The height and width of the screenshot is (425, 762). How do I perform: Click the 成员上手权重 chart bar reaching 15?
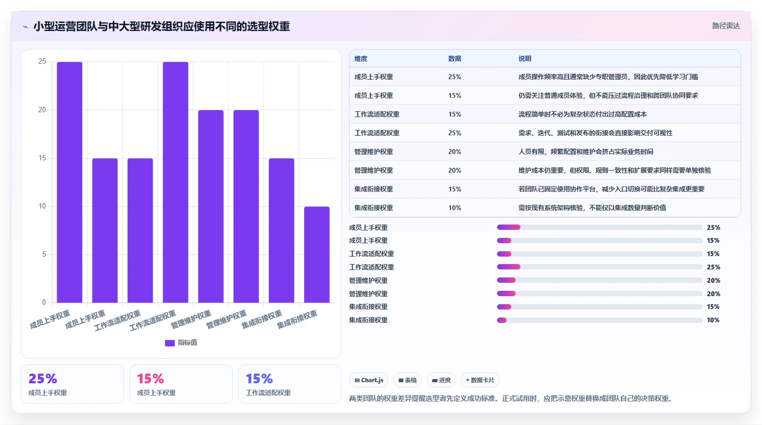pyautogui.click(x=105, y=230)
